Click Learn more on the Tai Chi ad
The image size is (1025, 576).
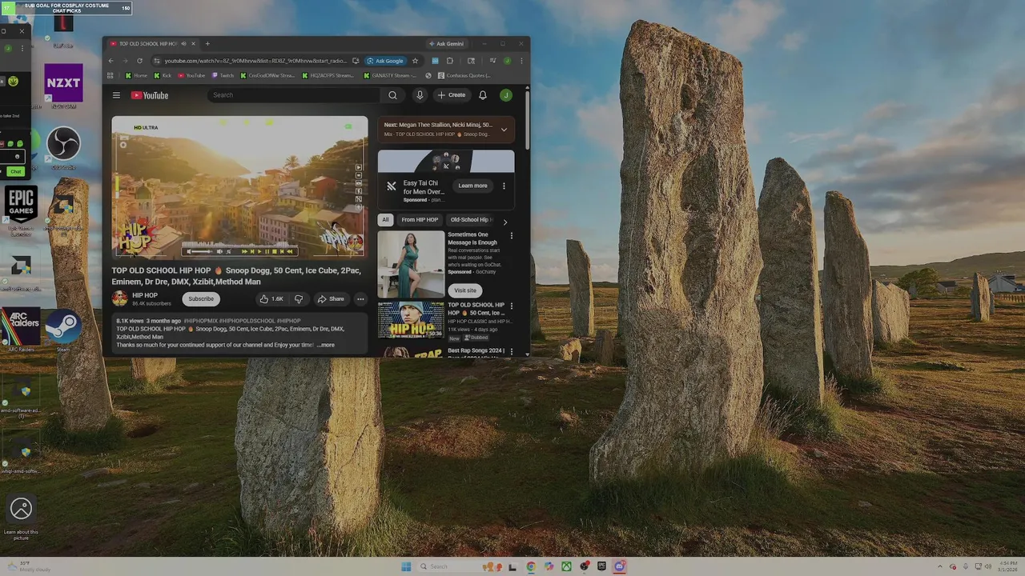point(472,186)
